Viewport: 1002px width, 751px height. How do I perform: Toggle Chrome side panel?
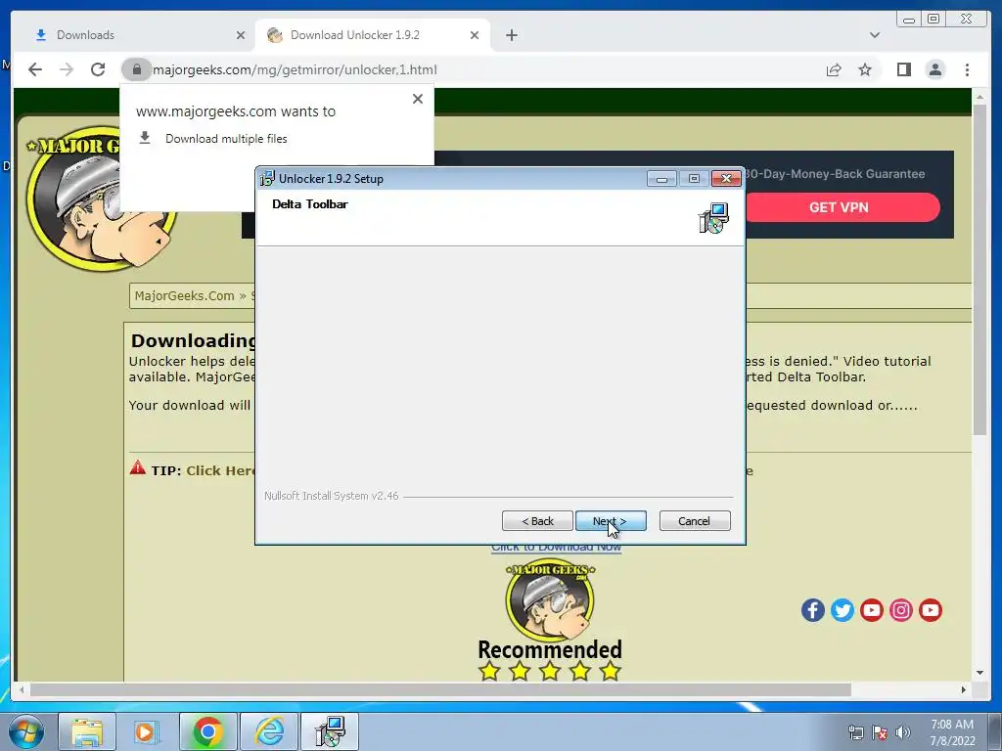click(903, 69)
